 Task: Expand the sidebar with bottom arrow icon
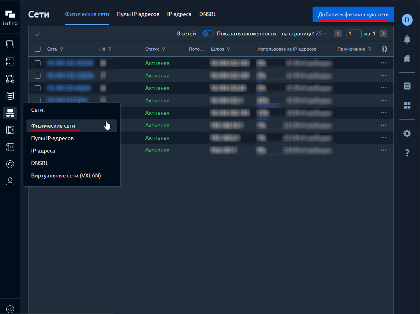(x=10, y=309)
